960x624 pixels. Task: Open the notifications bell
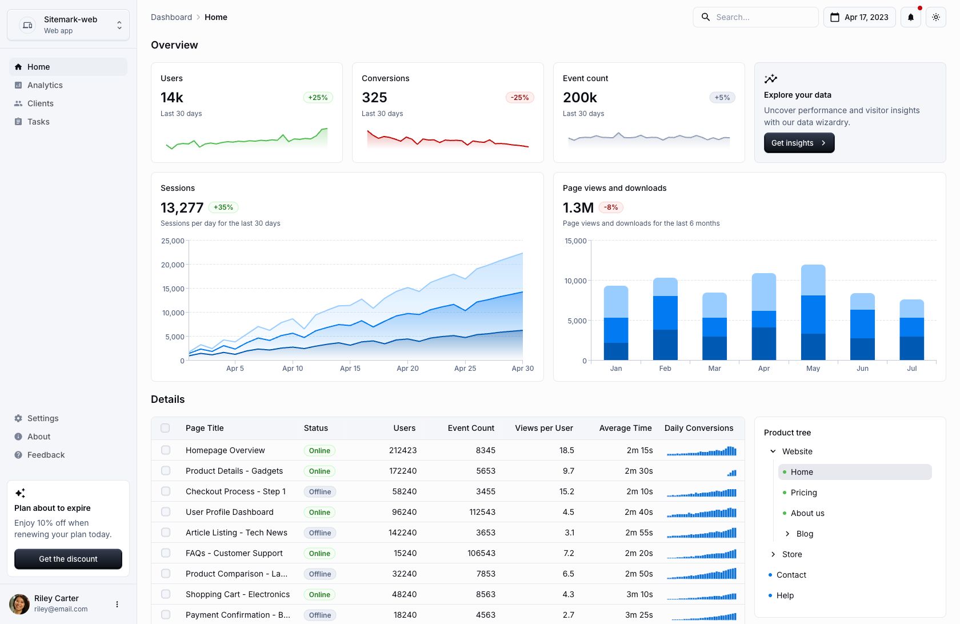click(x=911, y=17)
